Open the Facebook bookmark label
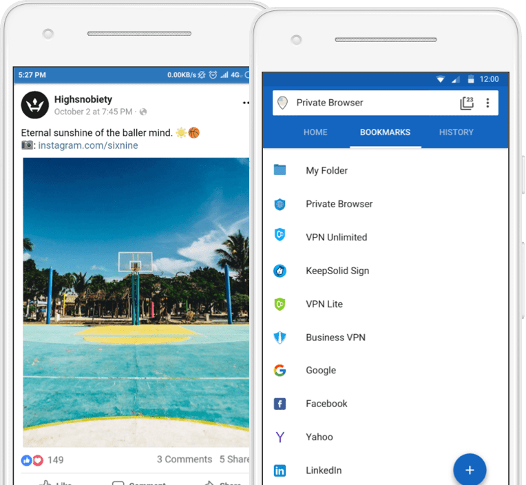This screenshot has width=526, height=485. [x=326, y=404]
